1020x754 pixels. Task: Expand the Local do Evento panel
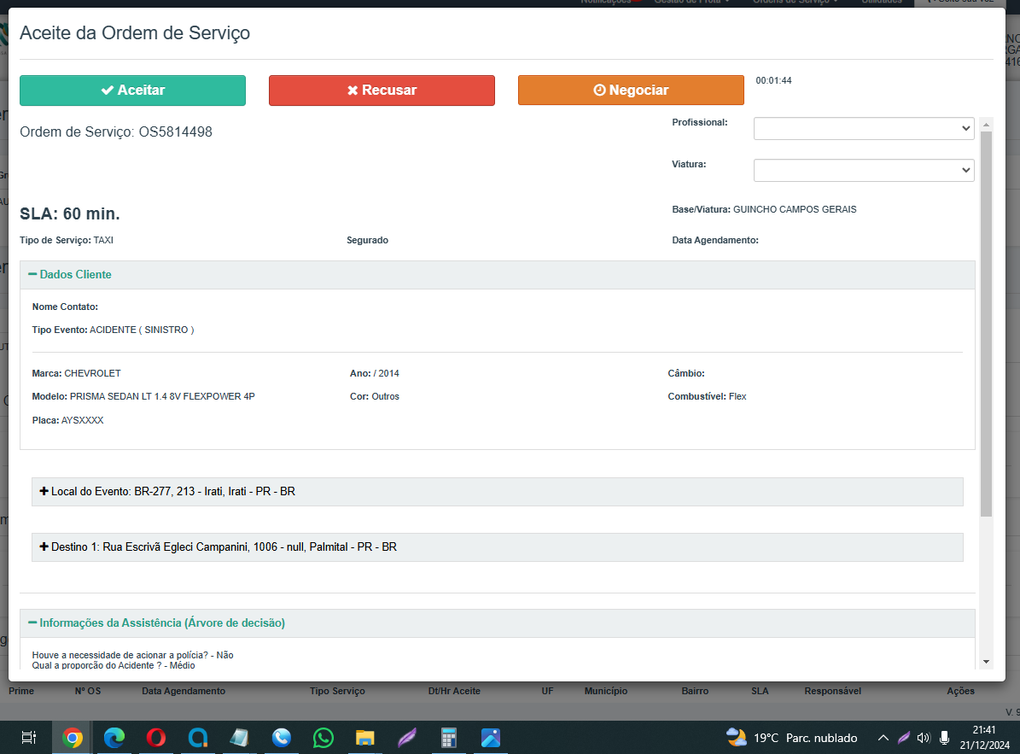(x=44, y=492)
